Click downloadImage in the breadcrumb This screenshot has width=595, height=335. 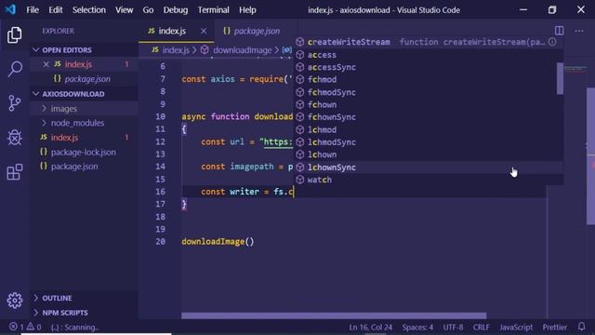[x=242, y=50]
